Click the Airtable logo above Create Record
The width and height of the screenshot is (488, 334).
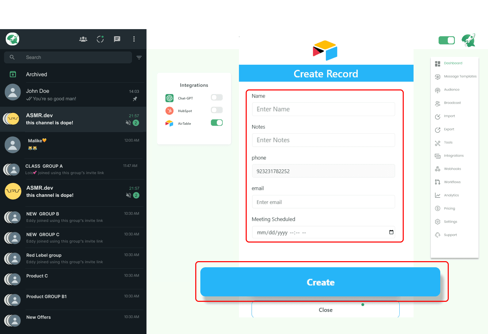(325, 50)
